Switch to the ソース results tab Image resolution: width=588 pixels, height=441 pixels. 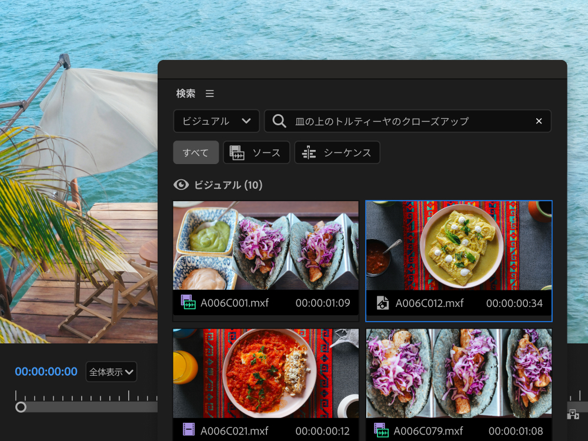point(256,152)
